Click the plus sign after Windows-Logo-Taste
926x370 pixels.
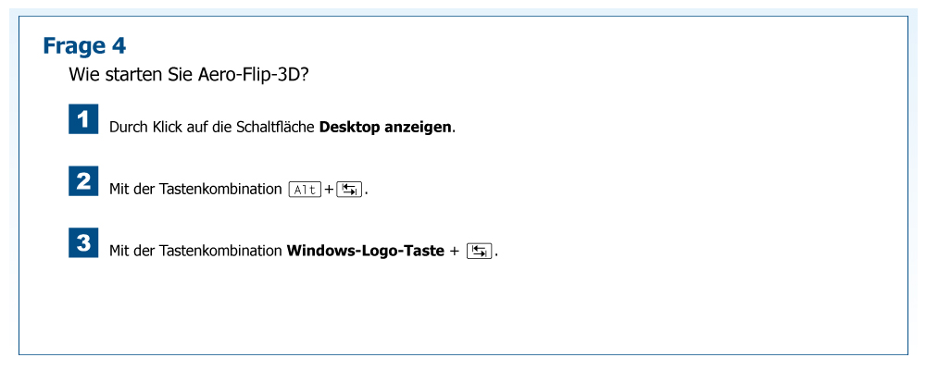[455, 251]
